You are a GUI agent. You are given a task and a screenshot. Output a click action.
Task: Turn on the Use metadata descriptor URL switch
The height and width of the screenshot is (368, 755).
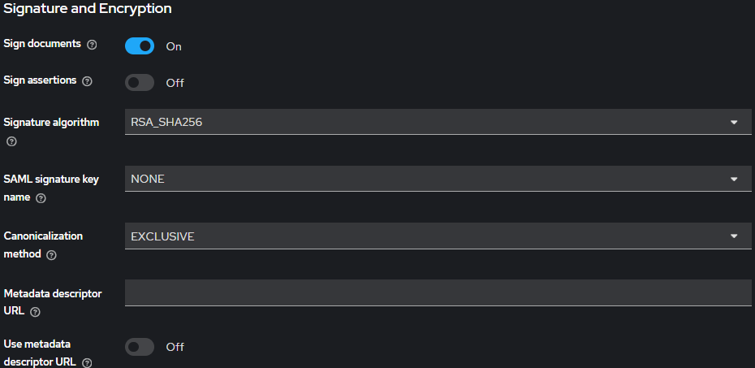click(140, 347)
